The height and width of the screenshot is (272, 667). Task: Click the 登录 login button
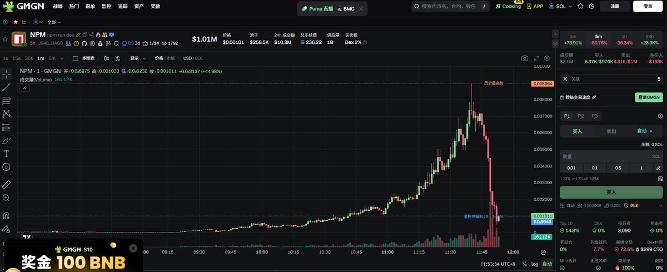[648, 6]
